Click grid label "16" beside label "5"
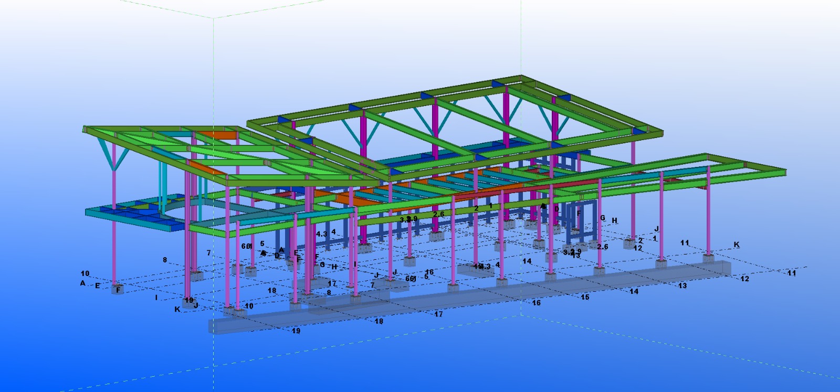Image resolution: width=840 pixels, height=392 pixels. [429, 272]
